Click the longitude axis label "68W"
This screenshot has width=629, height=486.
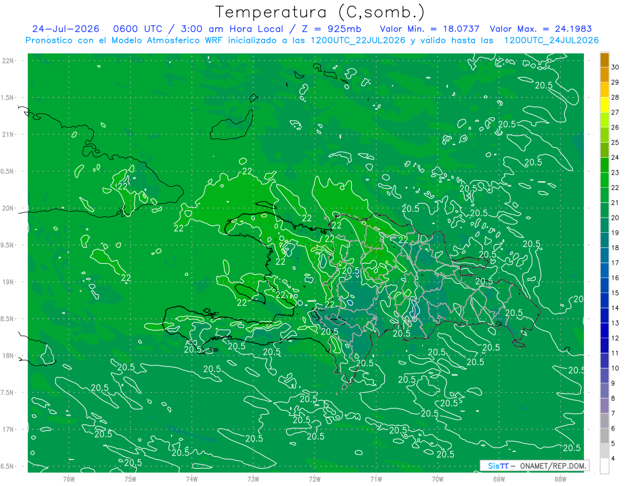pyautogui.click(x=560, y=479)
